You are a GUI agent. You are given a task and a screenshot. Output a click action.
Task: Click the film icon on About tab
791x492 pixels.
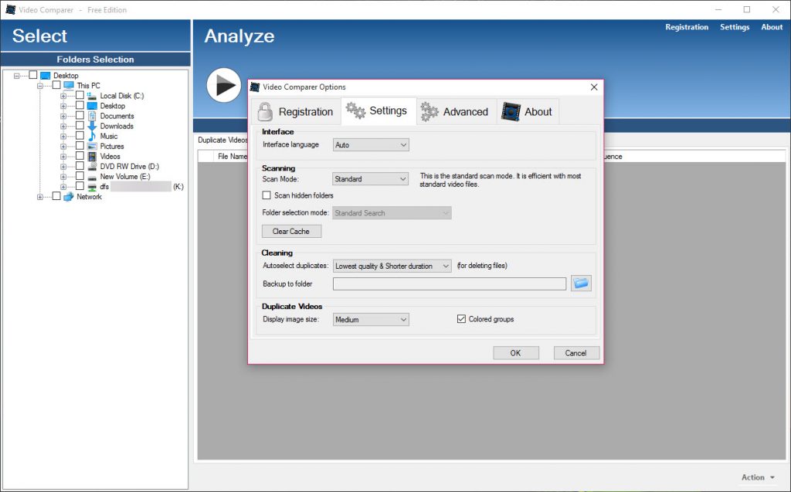(511, 111)
